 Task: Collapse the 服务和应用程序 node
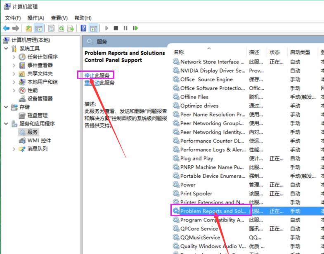pos(6,124)
